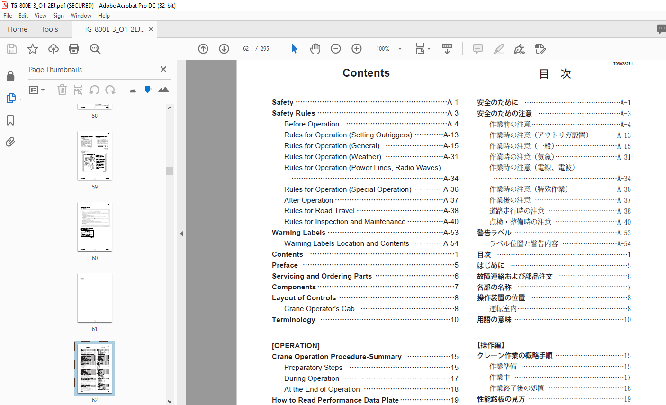Open the Sign document pen tool

pos(520,49)
